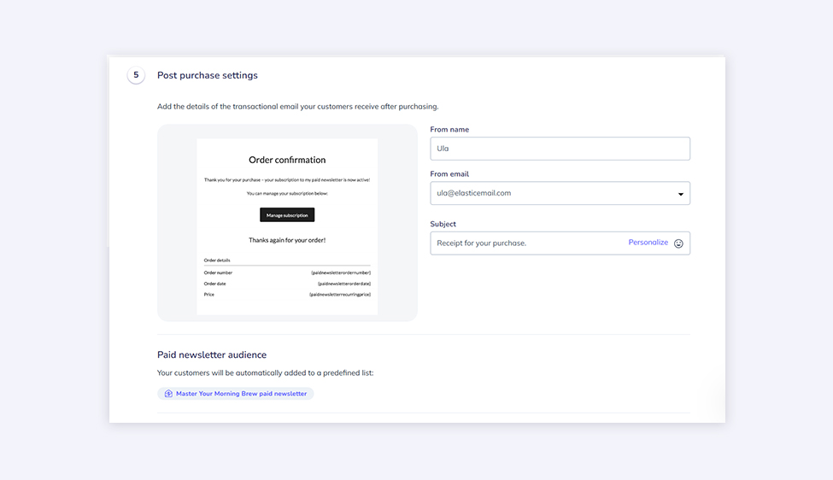
Task: Click the From name input field
Action: point(560,149)
